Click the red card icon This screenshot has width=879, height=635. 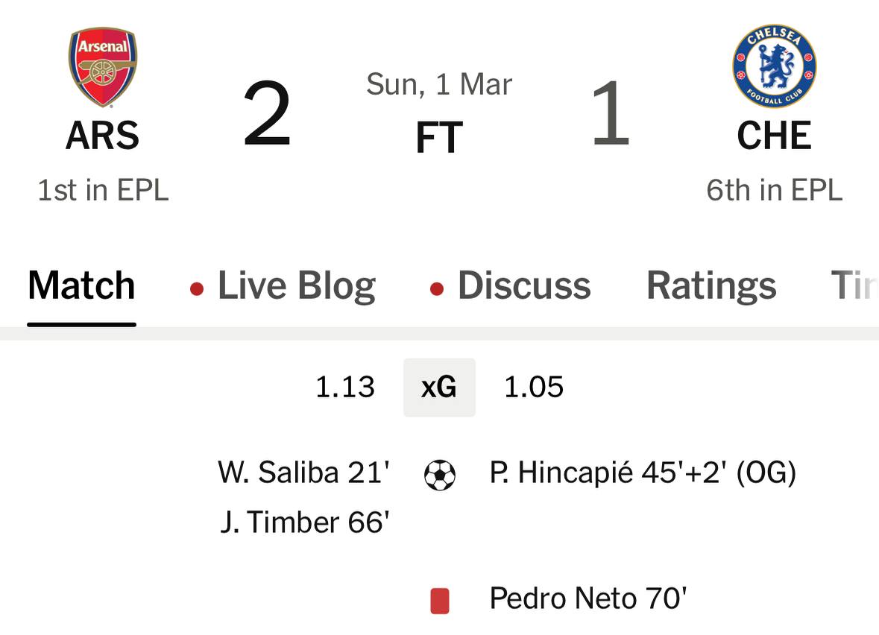pyautogui.click(x=440, y=601)
